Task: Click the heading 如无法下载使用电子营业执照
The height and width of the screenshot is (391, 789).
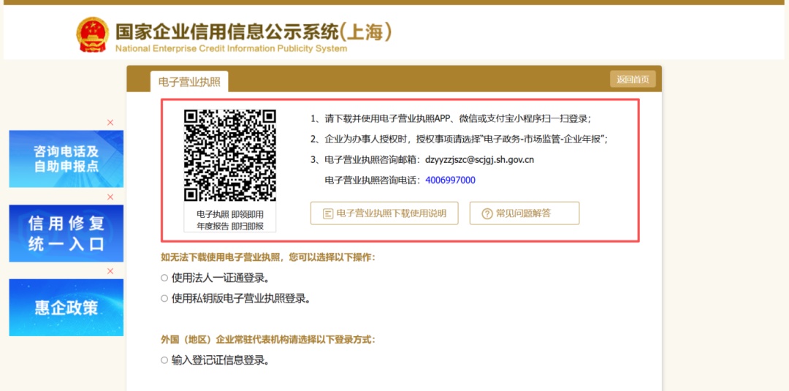Action: [x=268, y=257]
